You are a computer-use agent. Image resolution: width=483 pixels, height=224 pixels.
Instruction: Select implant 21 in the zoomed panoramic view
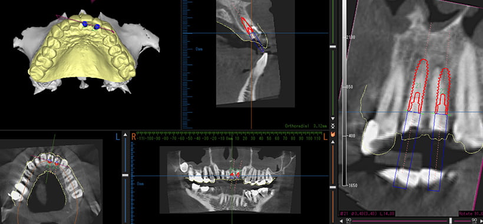[x=418, y=85]
